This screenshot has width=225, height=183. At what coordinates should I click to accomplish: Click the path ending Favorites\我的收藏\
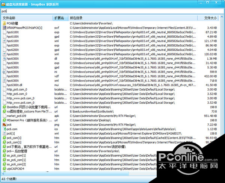click(98, 147)
